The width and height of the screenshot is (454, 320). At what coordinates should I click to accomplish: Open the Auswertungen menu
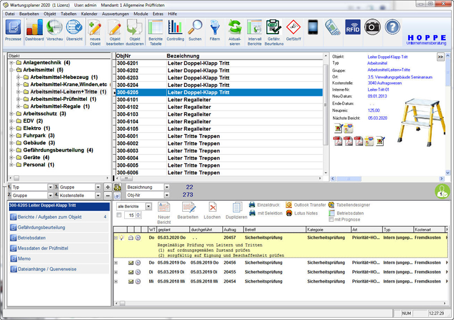point(116,13)
